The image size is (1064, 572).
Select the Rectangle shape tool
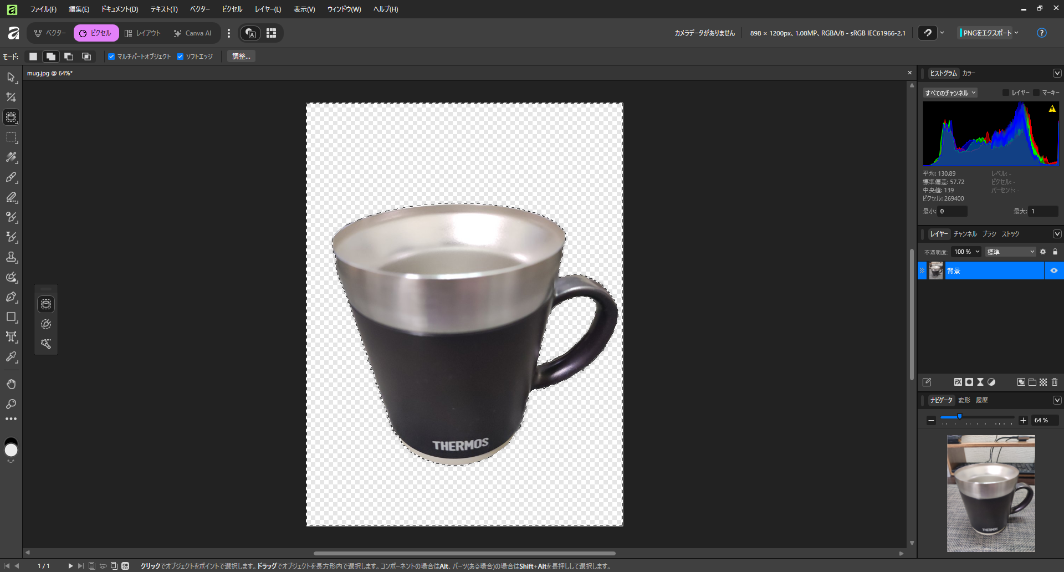coord(11,316)
